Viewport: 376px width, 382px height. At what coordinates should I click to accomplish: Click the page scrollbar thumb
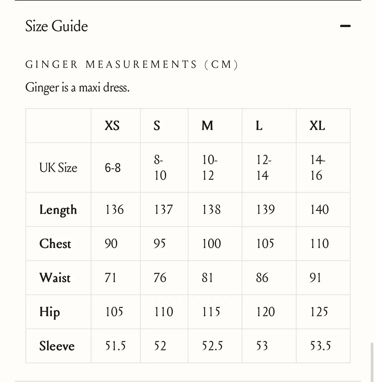point(372,361)
